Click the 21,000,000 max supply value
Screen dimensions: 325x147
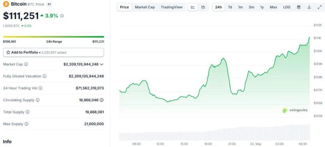pos(94,124)
